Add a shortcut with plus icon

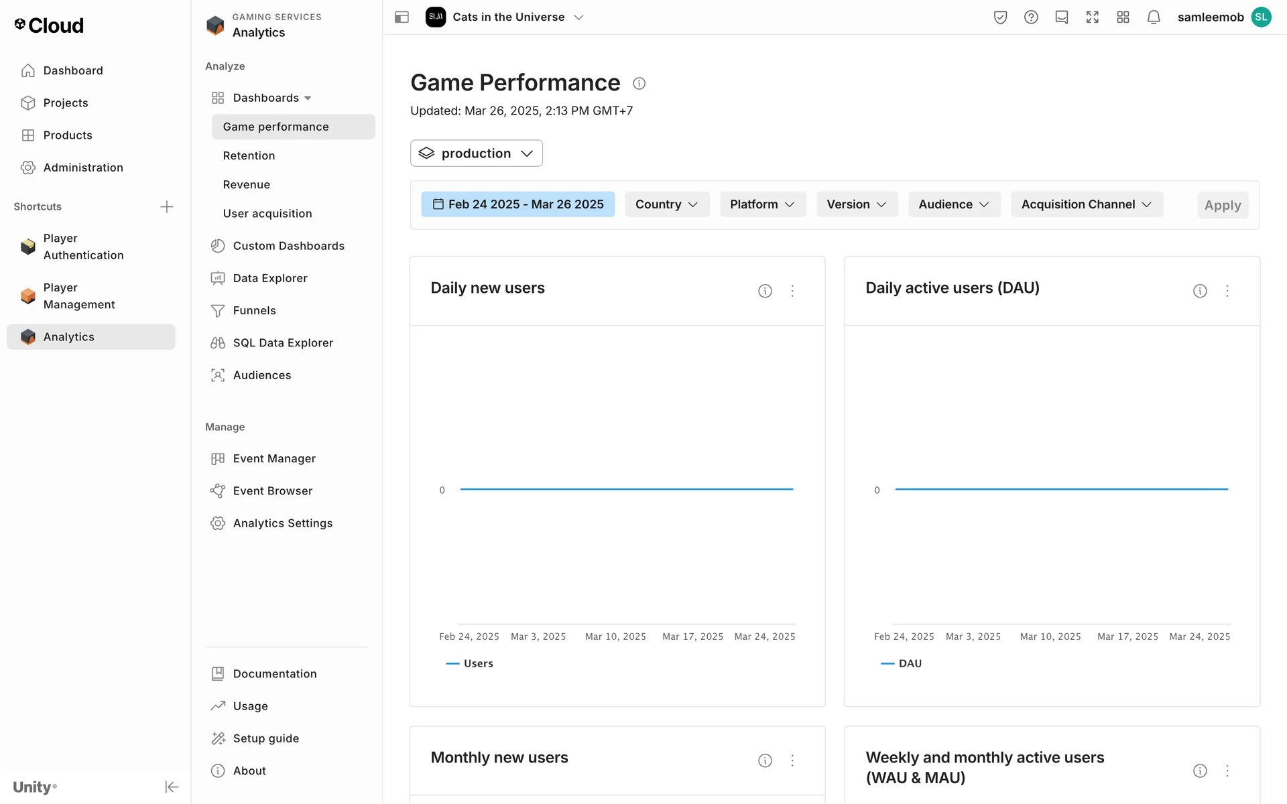pos(167,206)
